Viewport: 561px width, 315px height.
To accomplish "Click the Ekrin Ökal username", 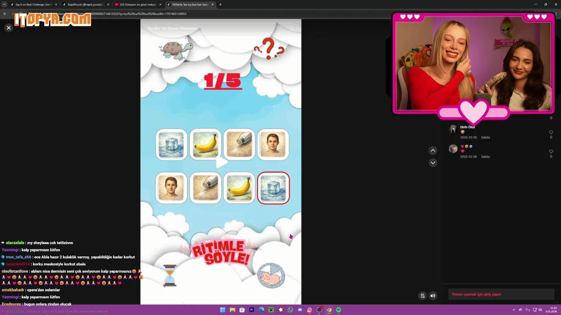I will pos(467,127).
